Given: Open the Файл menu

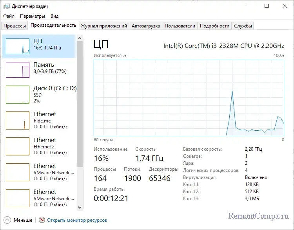Looking at the screenshot, I should click(x=9, y=16).
